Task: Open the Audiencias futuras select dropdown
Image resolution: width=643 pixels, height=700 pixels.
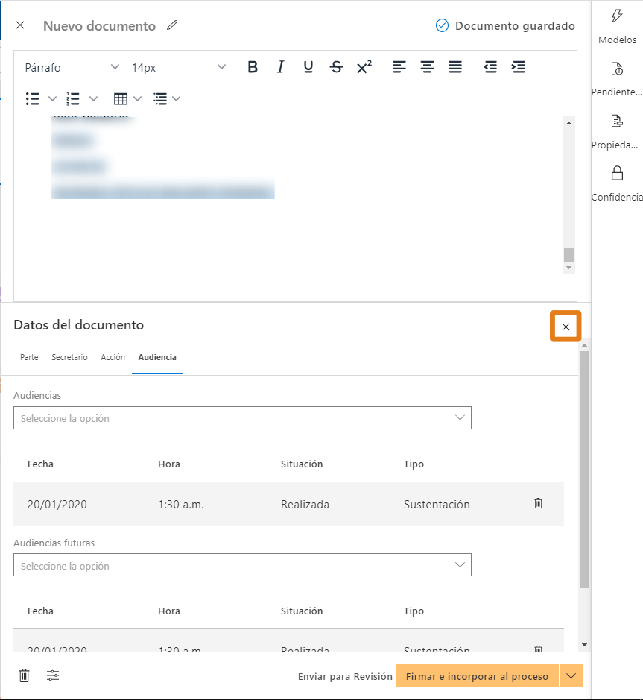Action: pyautogui.click(x=242, y=565)
